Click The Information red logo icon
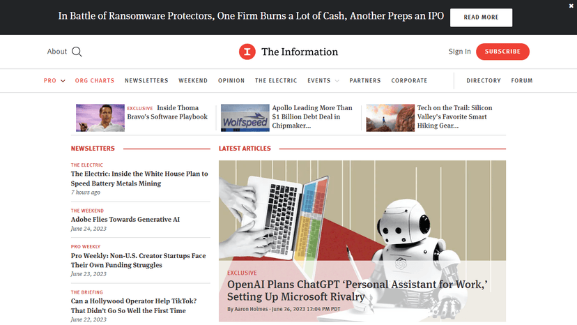 (x=247, y=52)
